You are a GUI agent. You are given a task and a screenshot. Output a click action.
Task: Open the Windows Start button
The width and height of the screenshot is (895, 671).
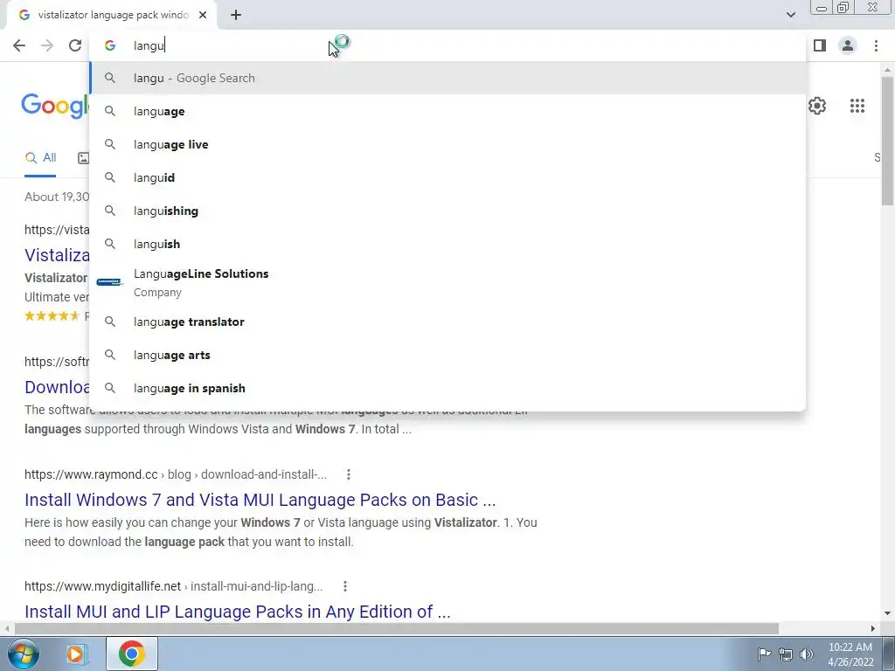[23, 654]
